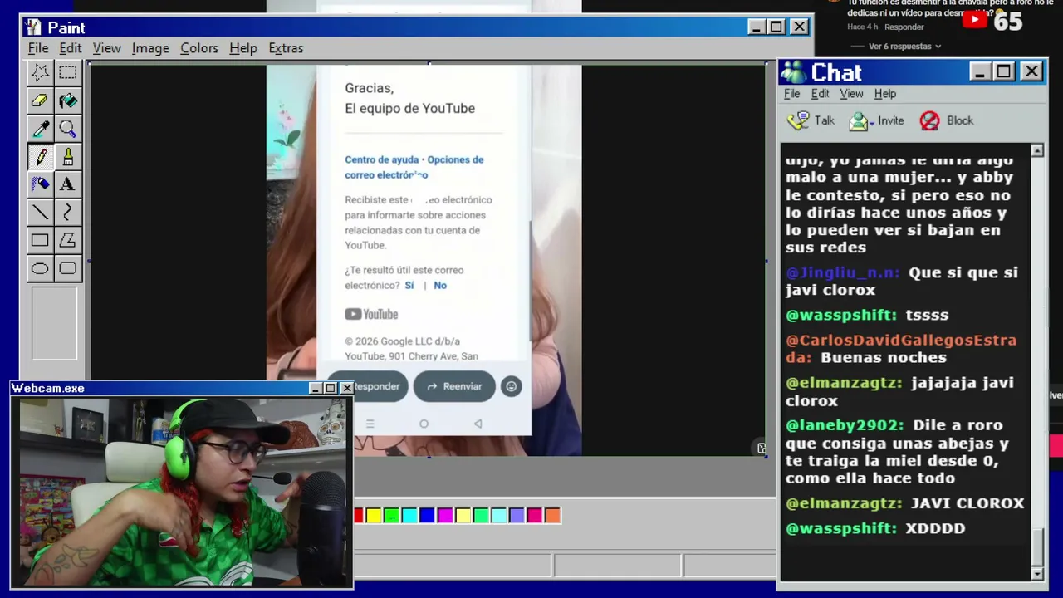Click the XDDDD chat message

[935, 528]
